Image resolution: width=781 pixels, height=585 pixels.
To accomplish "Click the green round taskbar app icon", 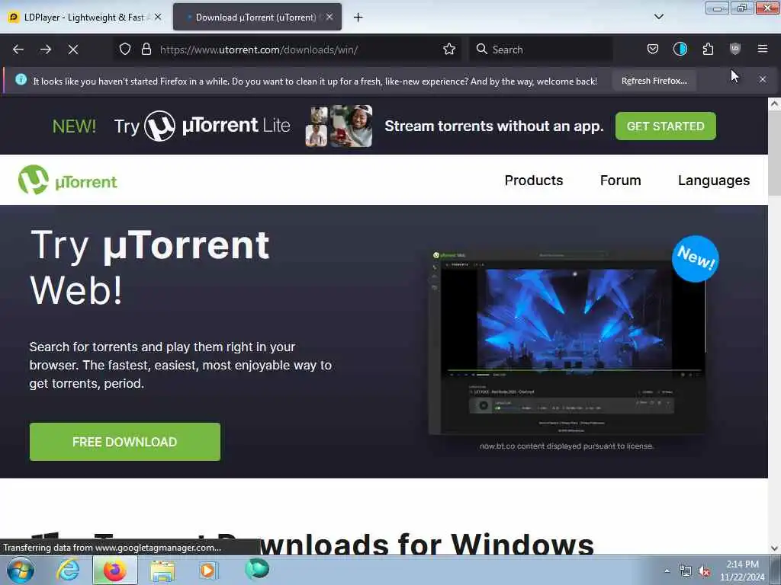I will point(257,569).
